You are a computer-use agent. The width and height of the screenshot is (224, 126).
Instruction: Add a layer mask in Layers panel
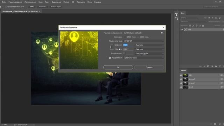pos(208,66)
